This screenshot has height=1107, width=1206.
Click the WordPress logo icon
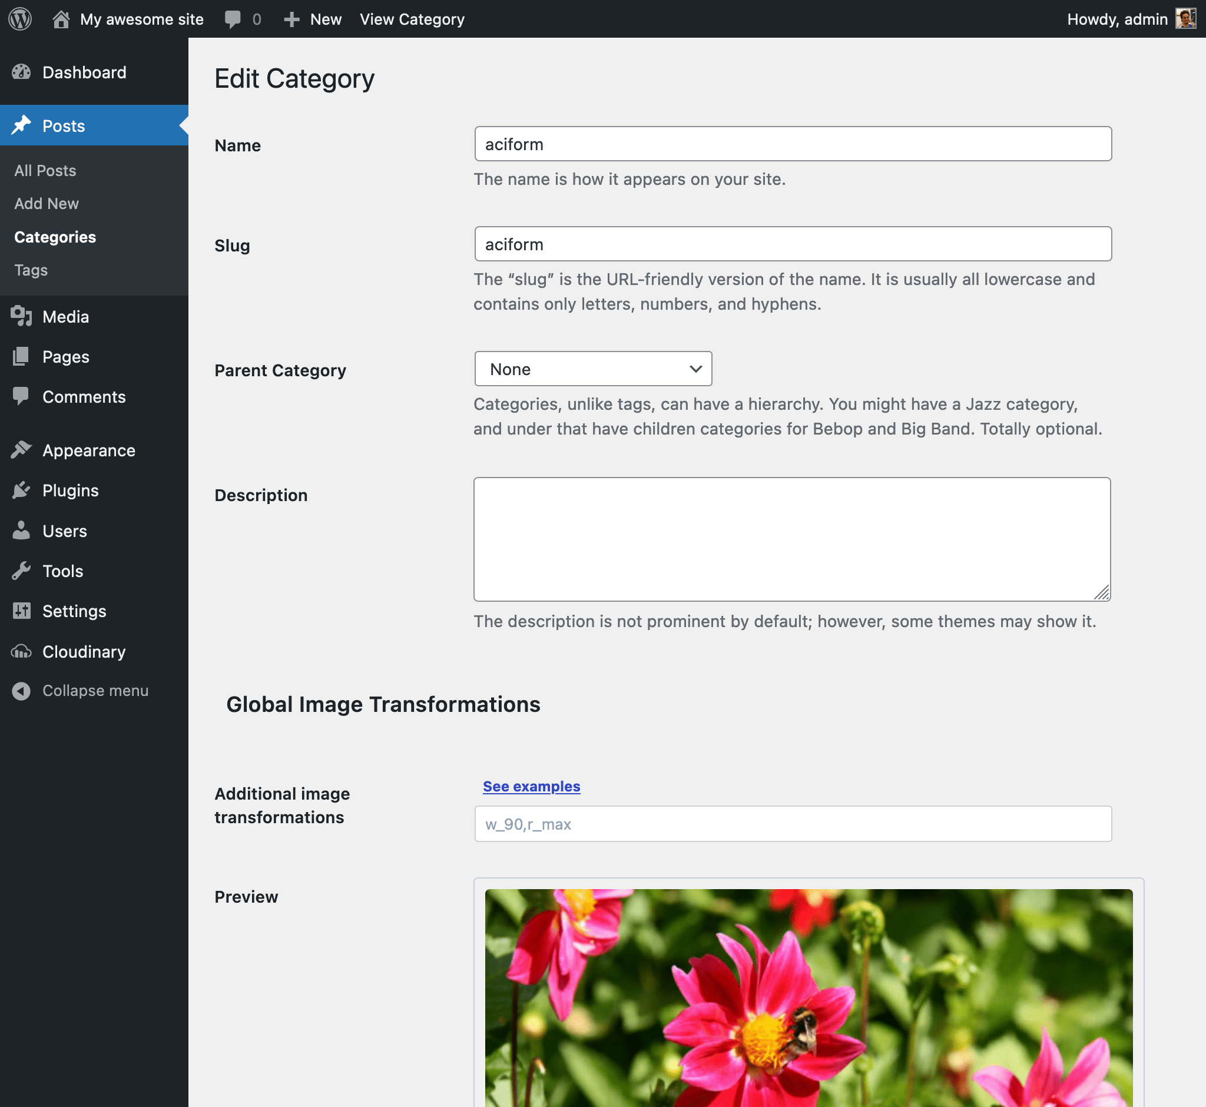click(20, 19)
